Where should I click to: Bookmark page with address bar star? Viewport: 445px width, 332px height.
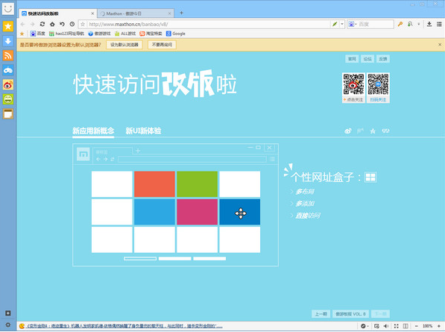[83, 24]
